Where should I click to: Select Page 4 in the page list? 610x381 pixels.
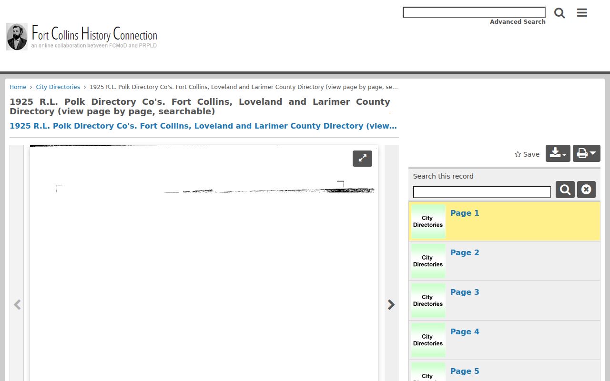[504, 340]
